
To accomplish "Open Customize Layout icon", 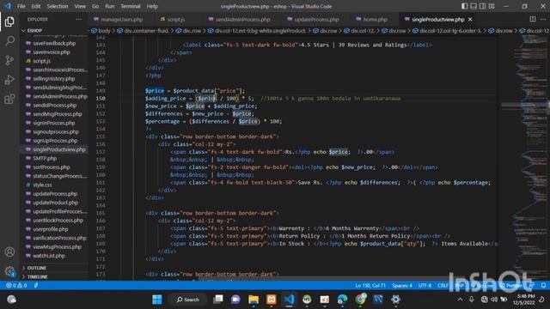I will [492, 6].
